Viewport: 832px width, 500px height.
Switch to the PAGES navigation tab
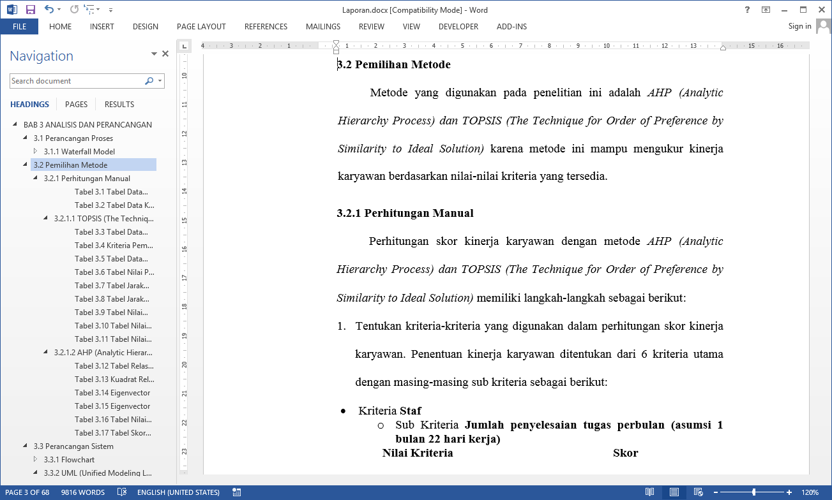click(x=76, y=104)
